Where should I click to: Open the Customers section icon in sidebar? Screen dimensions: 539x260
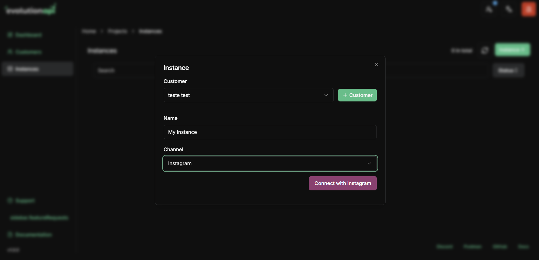click(x=10, y=52)
